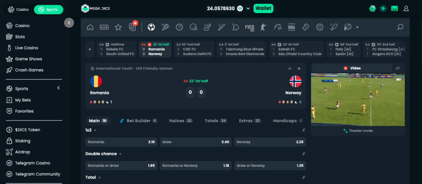
Task: Select the soccer ball sport icon
Action: [151, 27]
